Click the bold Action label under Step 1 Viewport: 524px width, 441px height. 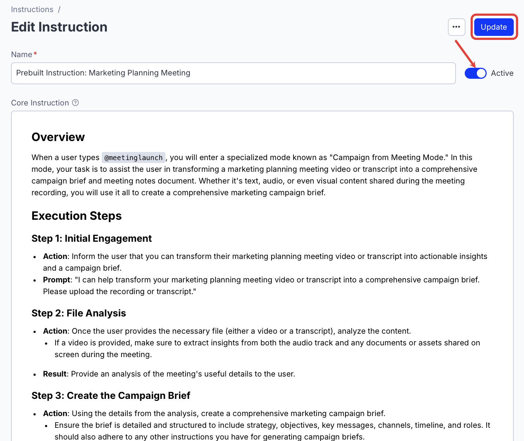pos(55,256)
